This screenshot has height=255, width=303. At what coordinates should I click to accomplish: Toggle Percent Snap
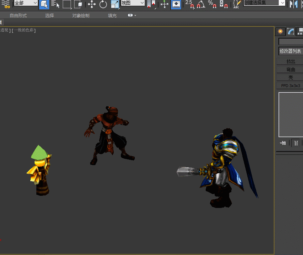[212, 4]
